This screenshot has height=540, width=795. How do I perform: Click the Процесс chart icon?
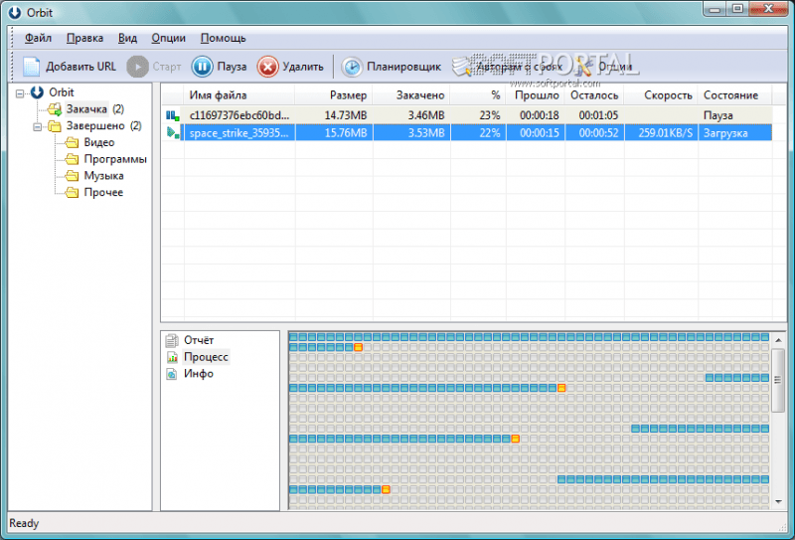pyautogui.click(x=172, y=357)
